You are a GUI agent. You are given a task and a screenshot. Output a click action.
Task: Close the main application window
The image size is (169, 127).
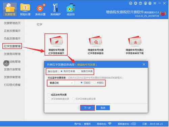pos(164,3)
